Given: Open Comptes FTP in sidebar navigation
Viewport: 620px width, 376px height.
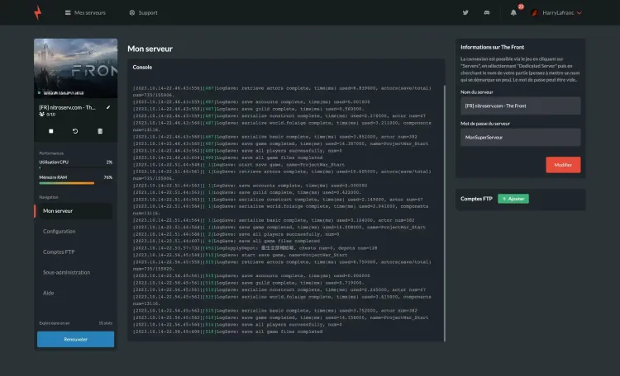Looking at the screenshot, I should [x=59, y=252].
